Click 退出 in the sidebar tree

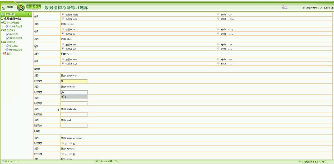click(9, 53)
